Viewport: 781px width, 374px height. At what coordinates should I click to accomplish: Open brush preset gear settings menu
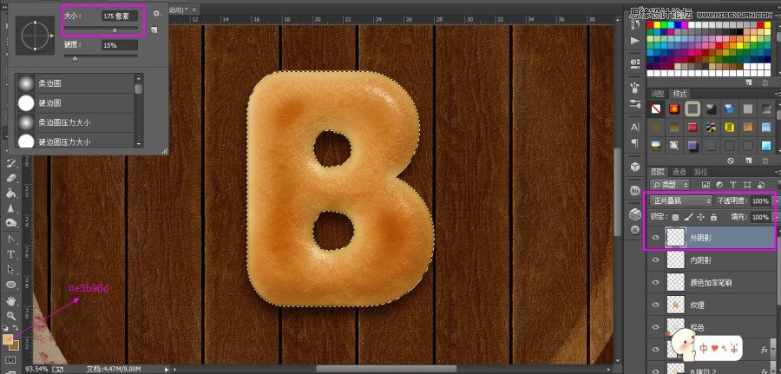tap(157, 13)
